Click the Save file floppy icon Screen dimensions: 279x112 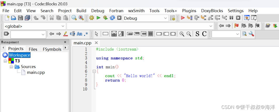point(20,18)
